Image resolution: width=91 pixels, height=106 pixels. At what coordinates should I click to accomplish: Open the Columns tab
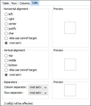click(24, 3)
